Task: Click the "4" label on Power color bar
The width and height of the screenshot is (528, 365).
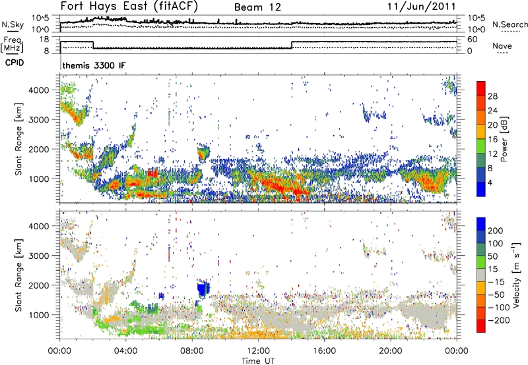Action: click(x=490, y=183)
